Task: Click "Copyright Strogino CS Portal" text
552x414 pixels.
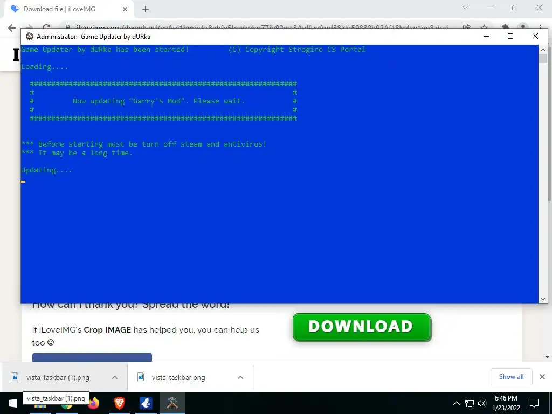Action: pos(297,49)
